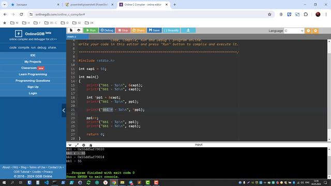The width and height of the screenshot is (331, 186).
Task: Open the Windows Start menu
Action: (4, 182)
